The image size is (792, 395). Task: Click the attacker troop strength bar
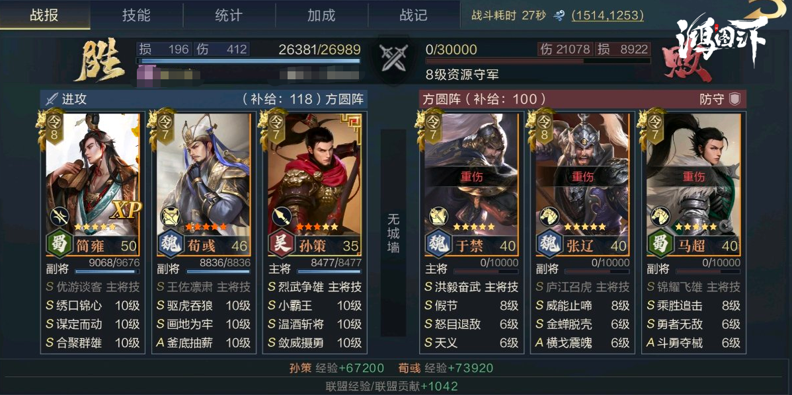248,61
